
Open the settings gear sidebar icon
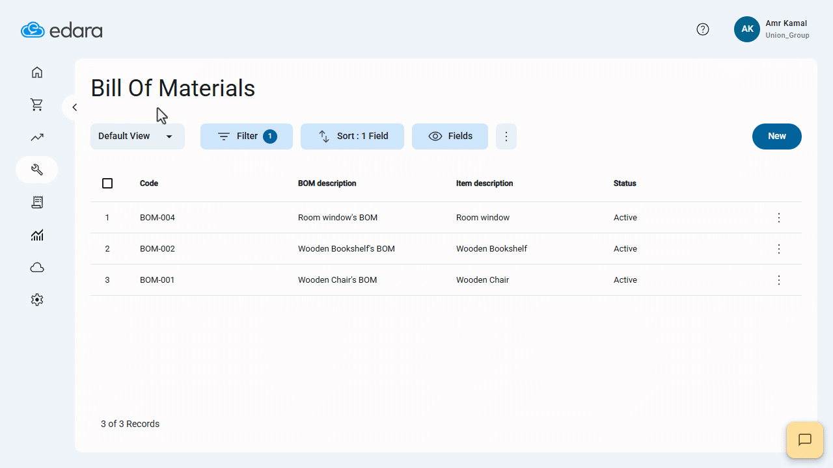tap(37, 300)
